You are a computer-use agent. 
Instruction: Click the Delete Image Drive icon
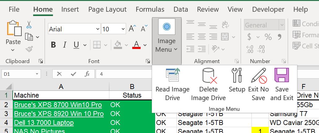208,76
